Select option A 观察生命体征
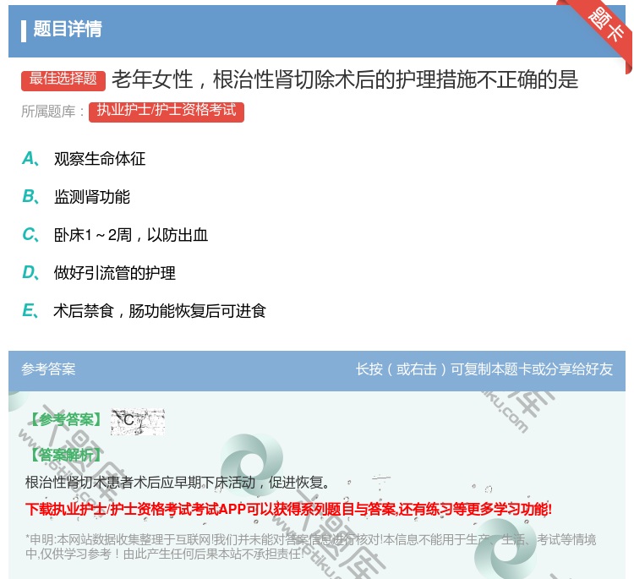Screen dimensions: 634x579 pos(84,159)
